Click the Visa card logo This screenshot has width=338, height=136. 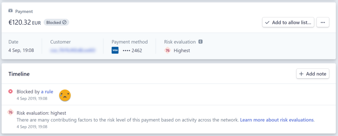click(115, 51)
